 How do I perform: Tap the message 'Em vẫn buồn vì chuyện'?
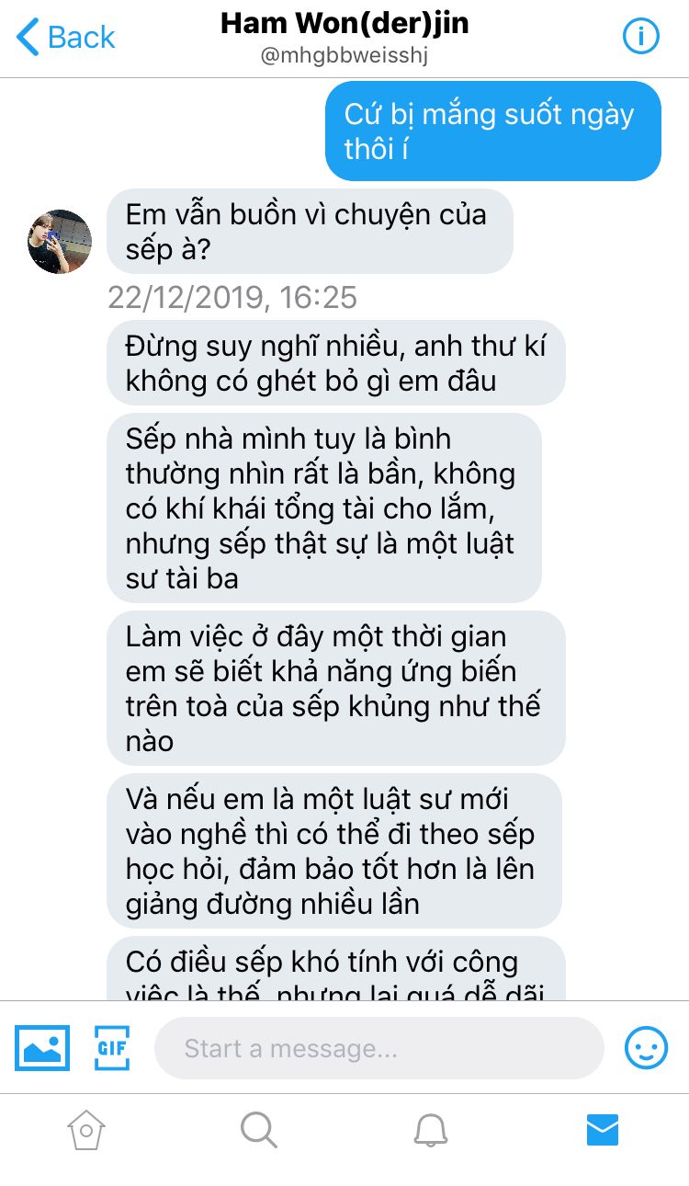(x=310, y=232)
